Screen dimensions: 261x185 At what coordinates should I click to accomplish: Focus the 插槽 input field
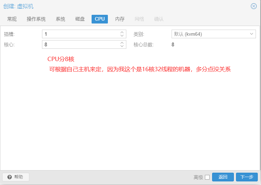click(80, 34)
